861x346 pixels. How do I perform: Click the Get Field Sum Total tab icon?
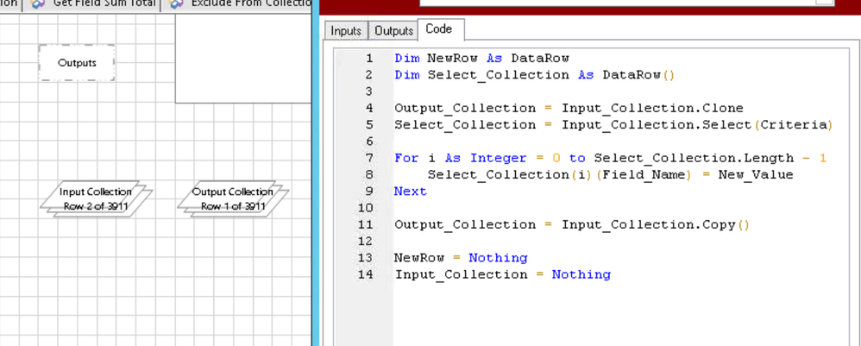(39, 4)
